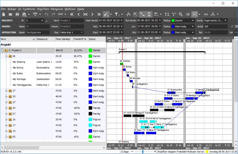Click the yellow status indicator in status bar
The image size is (238, 154).
coord(207,151)
